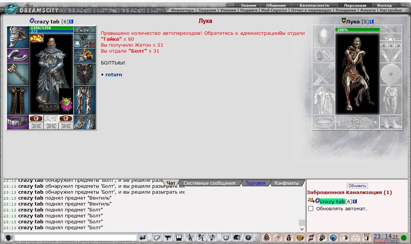This screenshot has height=244, width=411.
Task: Click the green status indicator circle
Action: point(404,238)
